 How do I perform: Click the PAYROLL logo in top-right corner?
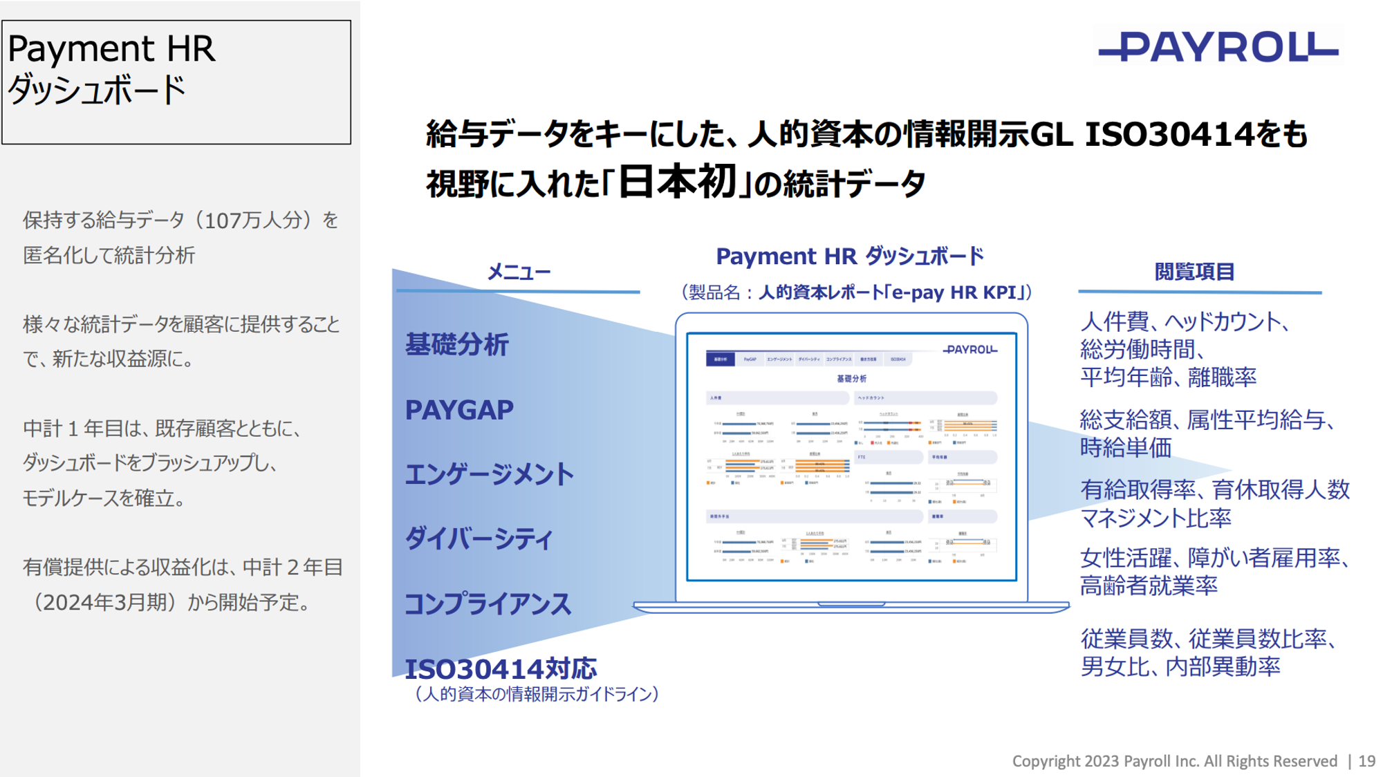point(1218,47)
